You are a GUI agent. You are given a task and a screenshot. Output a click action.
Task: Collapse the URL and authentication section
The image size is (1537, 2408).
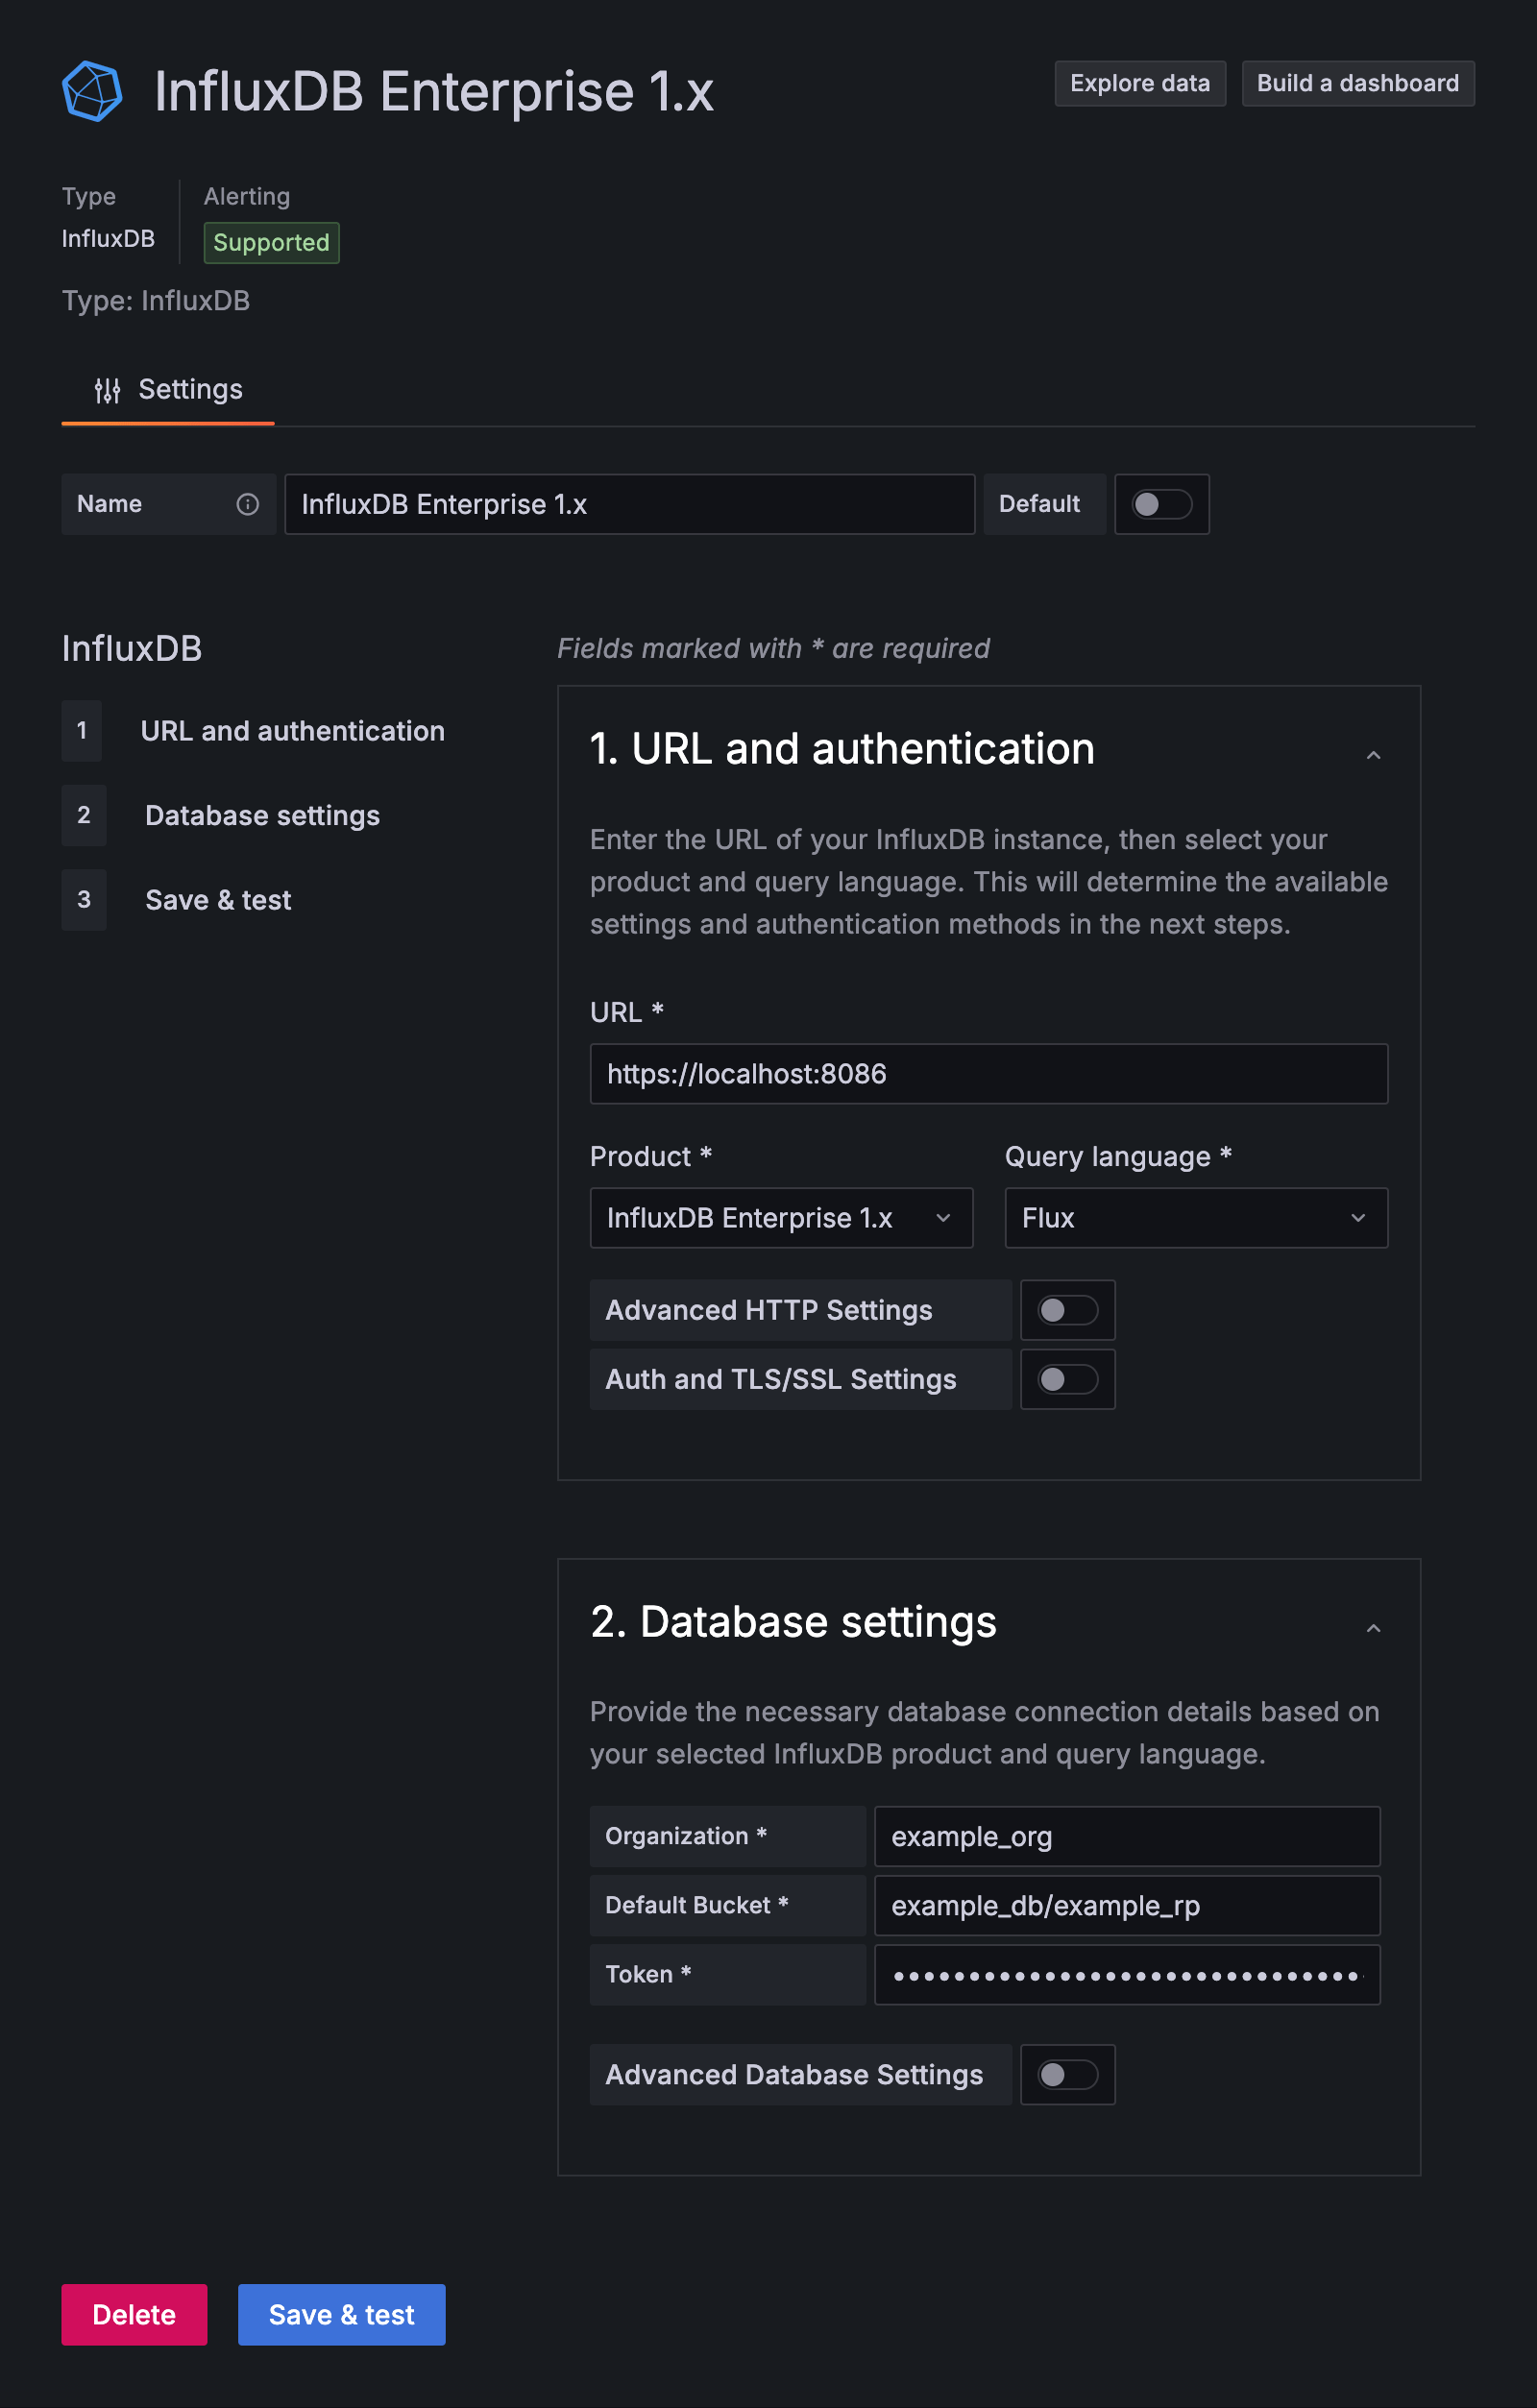point(1374,753)
